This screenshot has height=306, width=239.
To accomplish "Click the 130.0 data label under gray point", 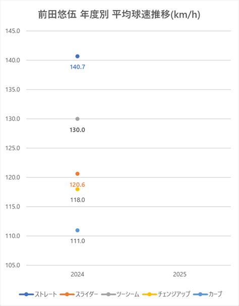I will click(77, 130).
